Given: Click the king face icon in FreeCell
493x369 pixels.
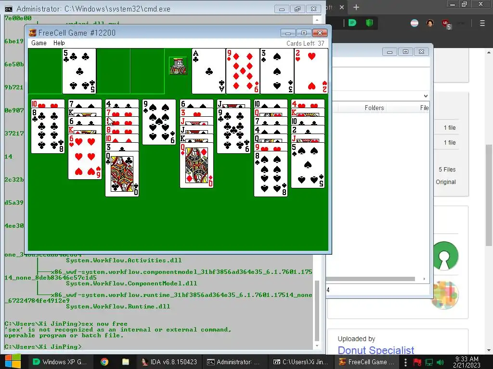Looking at the screenshot, I should tap(178, 66).
